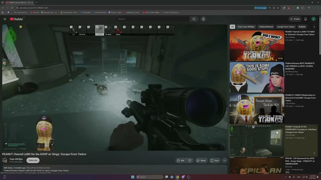Click the address bar URL
The image size is (321, 180).
click(34, 8)
